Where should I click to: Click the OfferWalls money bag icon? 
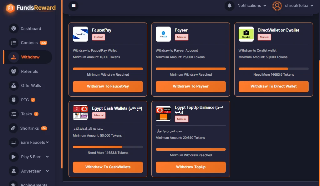point(14,86)
